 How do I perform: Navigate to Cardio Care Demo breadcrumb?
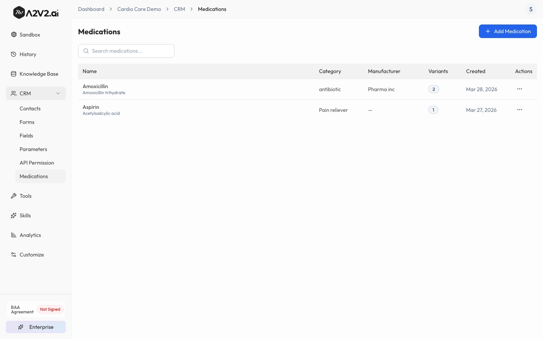[x=139, y=9]
